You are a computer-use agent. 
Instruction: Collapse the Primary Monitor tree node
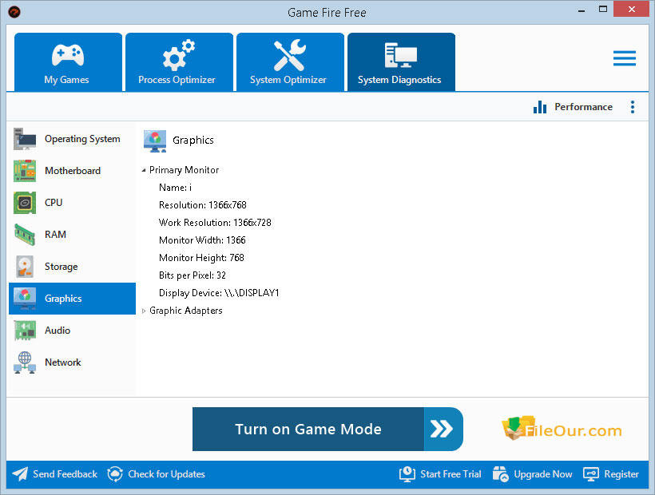[144, 170]
